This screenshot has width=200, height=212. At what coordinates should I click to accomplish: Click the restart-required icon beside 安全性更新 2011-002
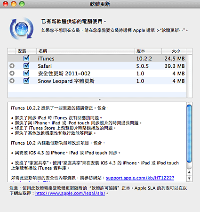[x=12, y=73]
